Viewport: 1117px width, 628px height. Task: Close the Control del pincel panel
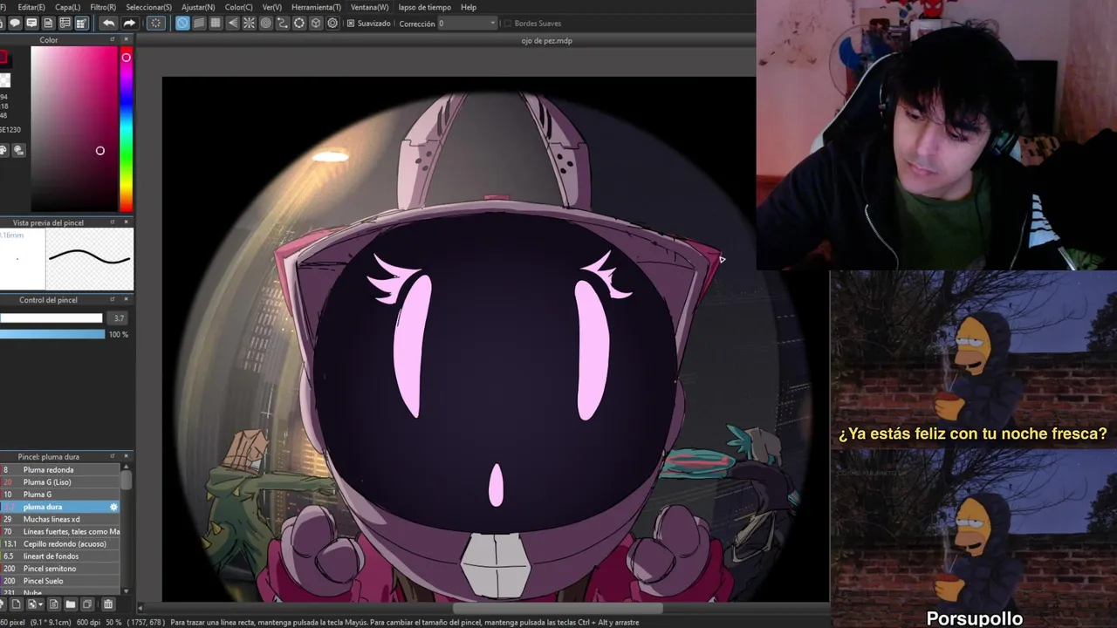(127, 300)
